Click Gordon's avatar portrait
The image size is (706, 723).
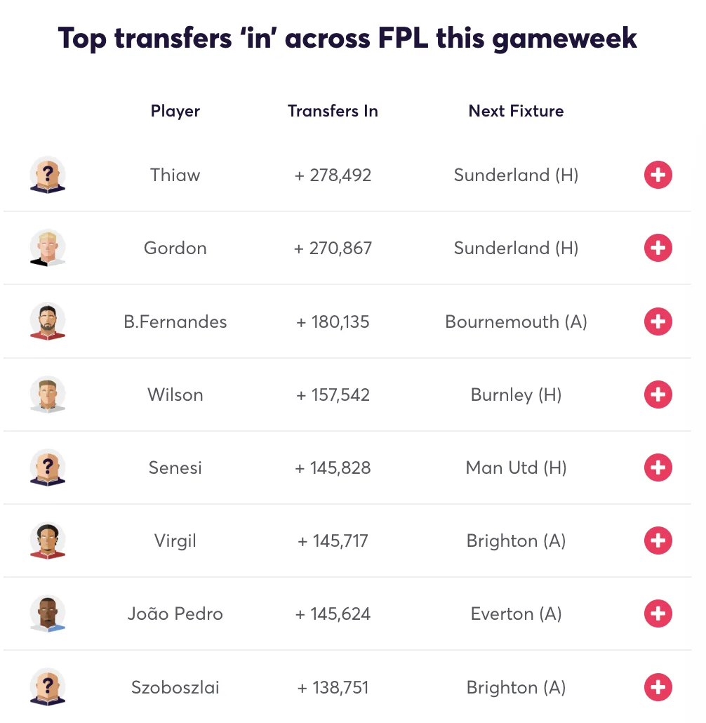47,248
